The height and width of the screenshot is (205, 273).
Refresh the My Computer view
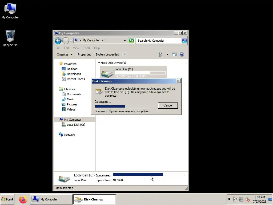pyautogui.click(x=131, y=41)
